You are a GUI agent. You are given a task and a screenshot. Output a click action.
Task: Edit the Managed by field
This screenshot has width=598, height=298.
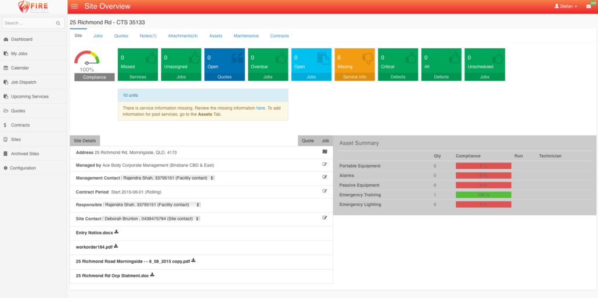[x=325, y=165]
